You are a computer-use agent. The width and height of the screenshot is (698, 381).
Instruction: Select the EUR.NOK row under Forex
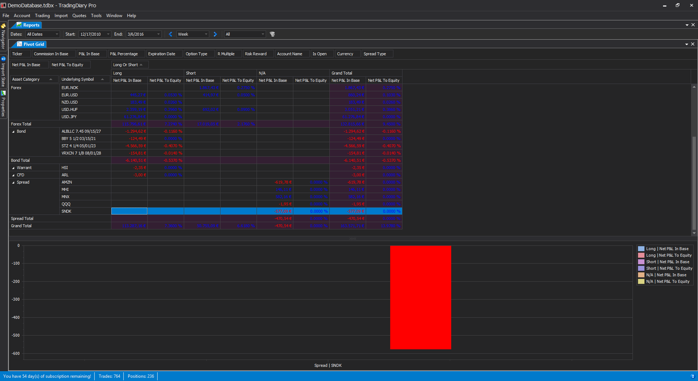click(85, 88)
